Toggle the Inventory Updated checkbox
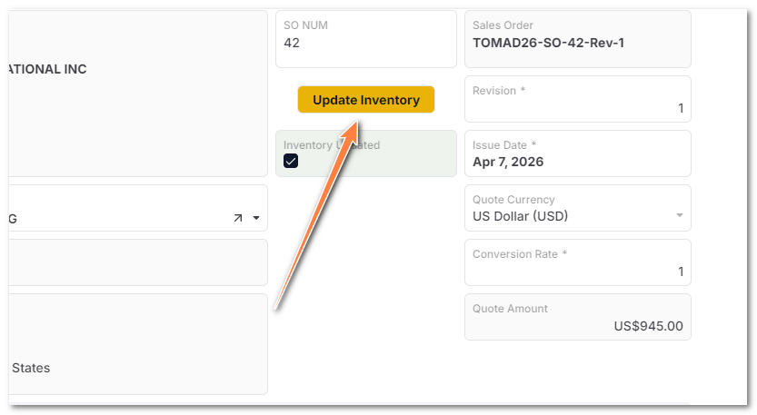The width and height of the screenshot is (757, 415). click(291, 161)
